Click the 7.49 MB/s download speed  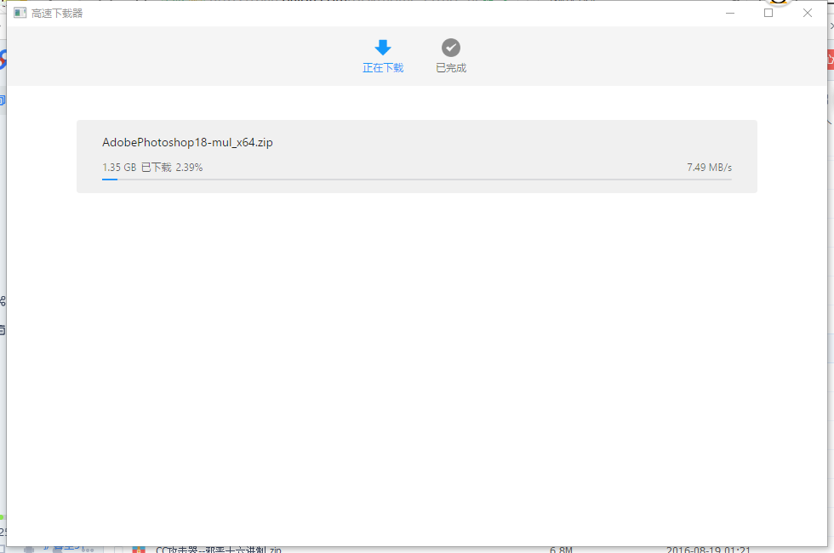click(709, 168)
